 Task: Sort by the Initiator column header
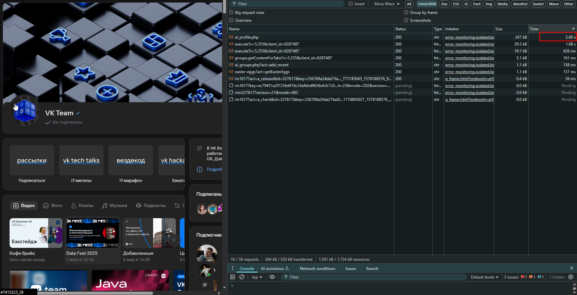(x=469, y=29)
